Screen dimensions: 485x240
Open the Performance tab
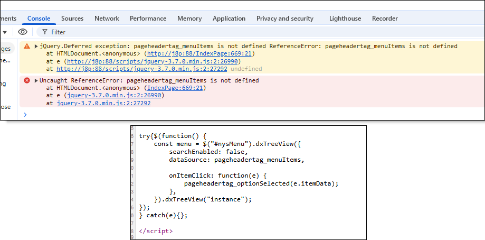[148, 19]
